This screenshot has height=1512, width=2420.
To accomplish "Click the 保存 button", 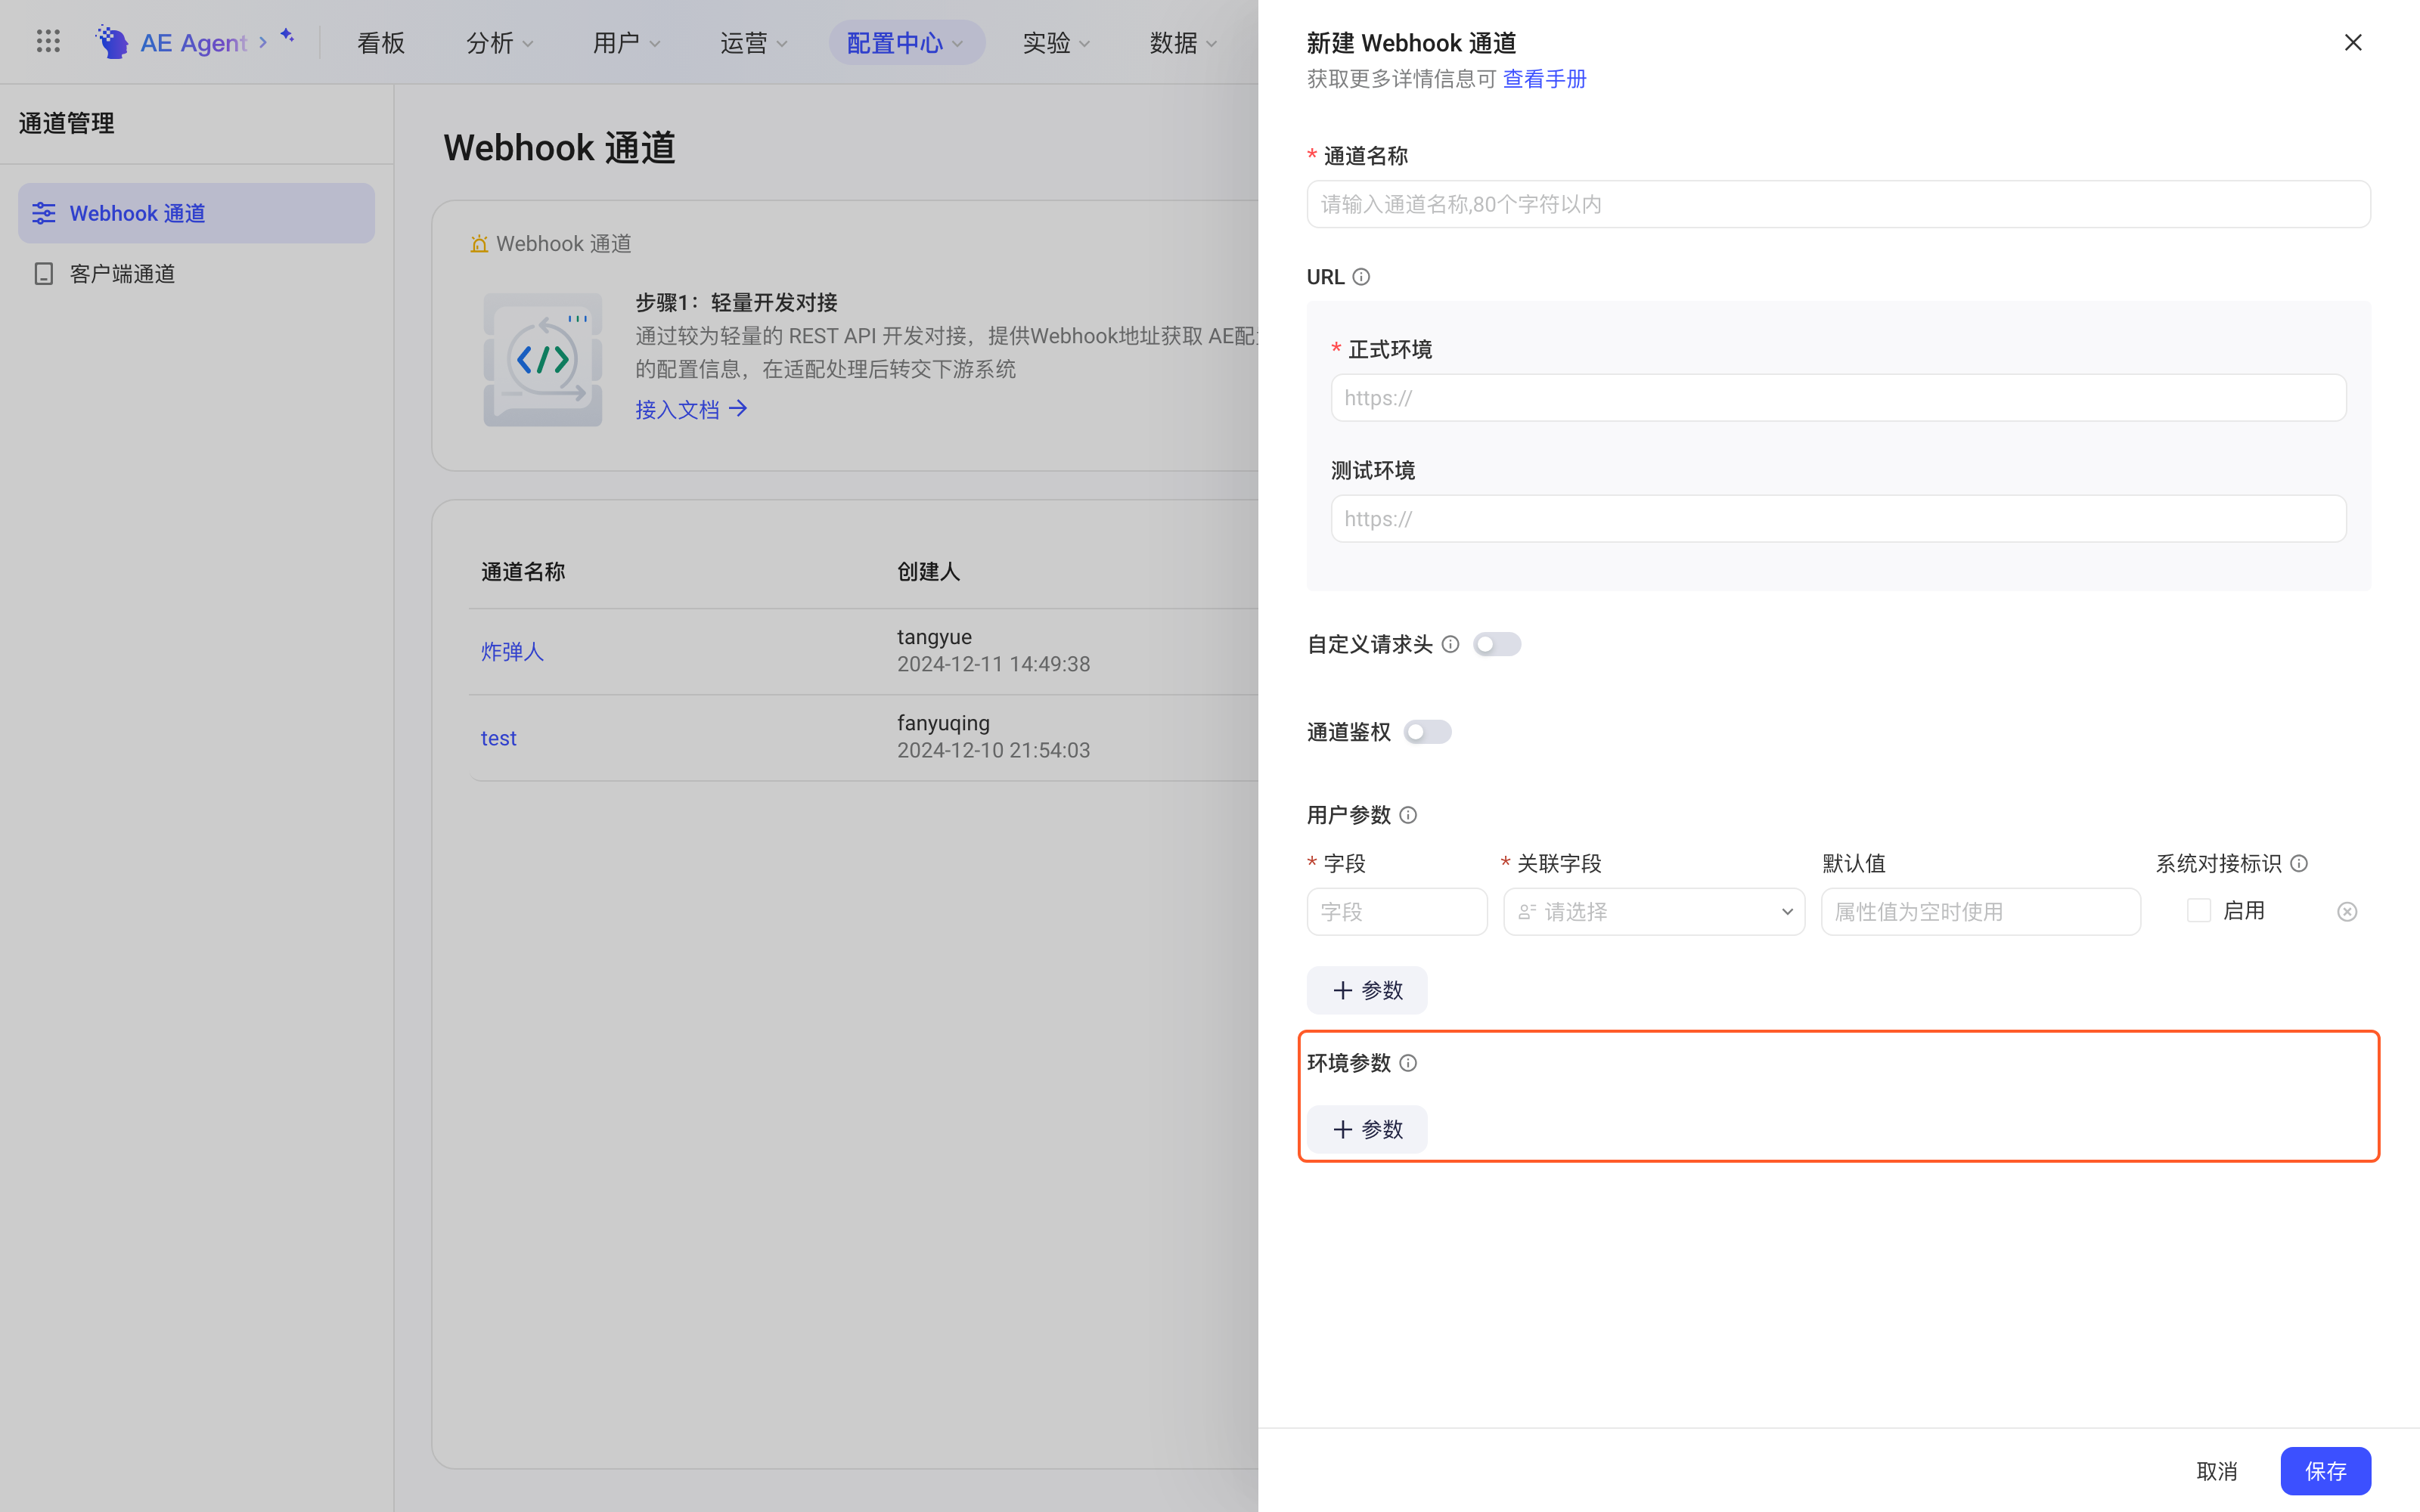I will [x=2325, y=1471].
